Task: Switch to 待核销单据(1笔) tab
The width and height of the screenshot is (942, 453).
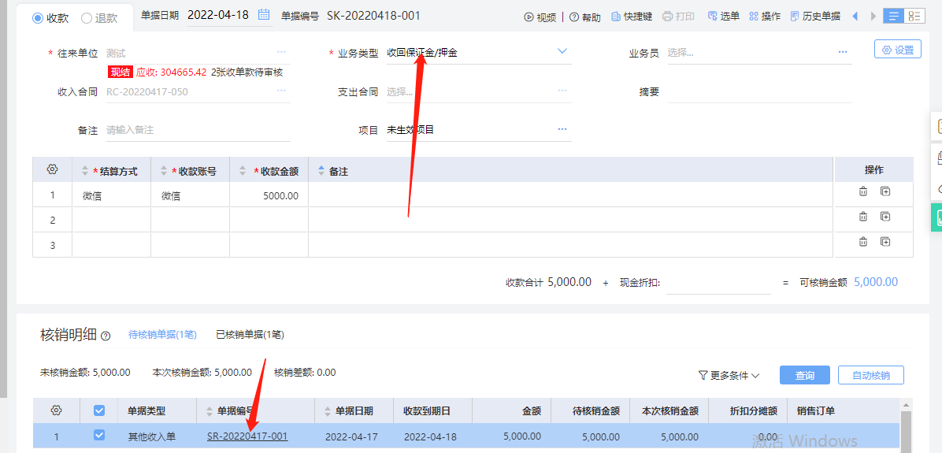Action: coord(162,335)
